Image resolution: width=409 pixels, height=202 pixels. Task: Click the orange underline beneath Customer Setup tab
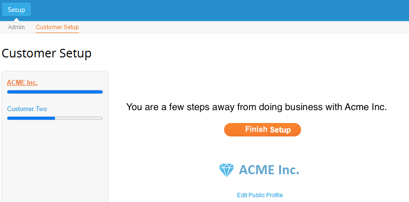(x=57, y=33)
